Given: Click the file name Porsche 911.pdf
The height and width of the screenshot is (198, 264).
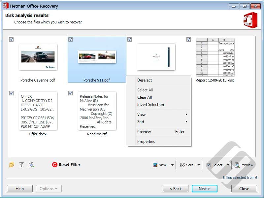Looking at the screenshot, I should click(x=97, y=80).
